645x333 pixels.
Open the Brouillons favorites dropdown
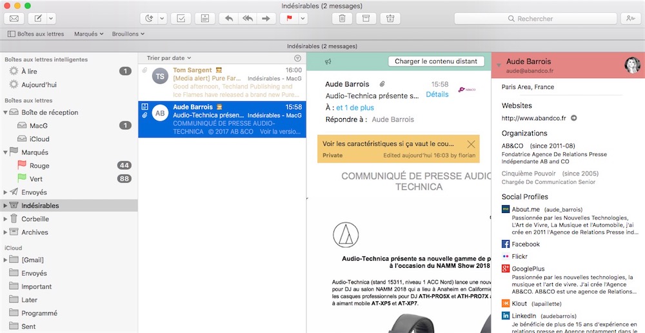tap(128, 34)
